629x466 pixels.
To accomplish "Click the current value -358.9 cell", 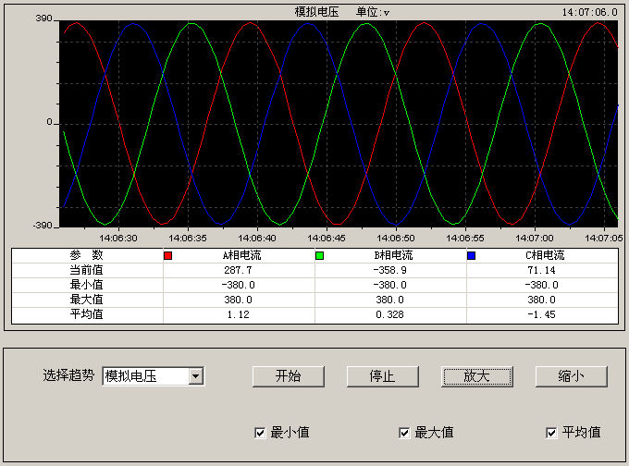I will tap(390, 270).
